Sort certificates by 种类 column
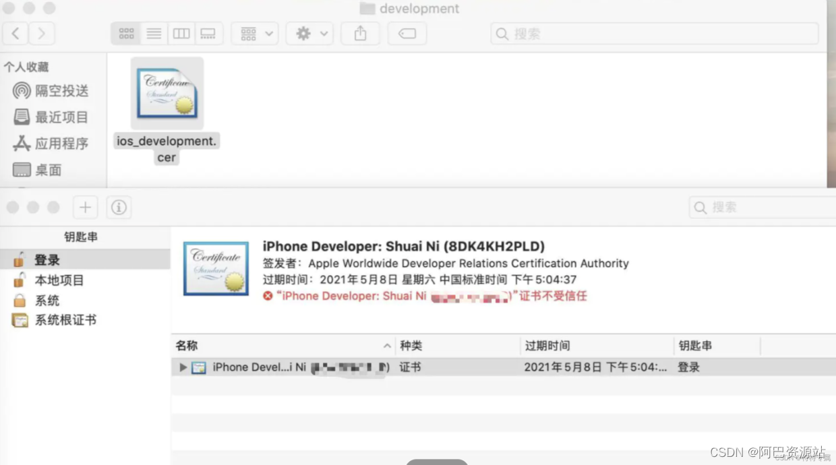836x465 pixels. (458, 346)
